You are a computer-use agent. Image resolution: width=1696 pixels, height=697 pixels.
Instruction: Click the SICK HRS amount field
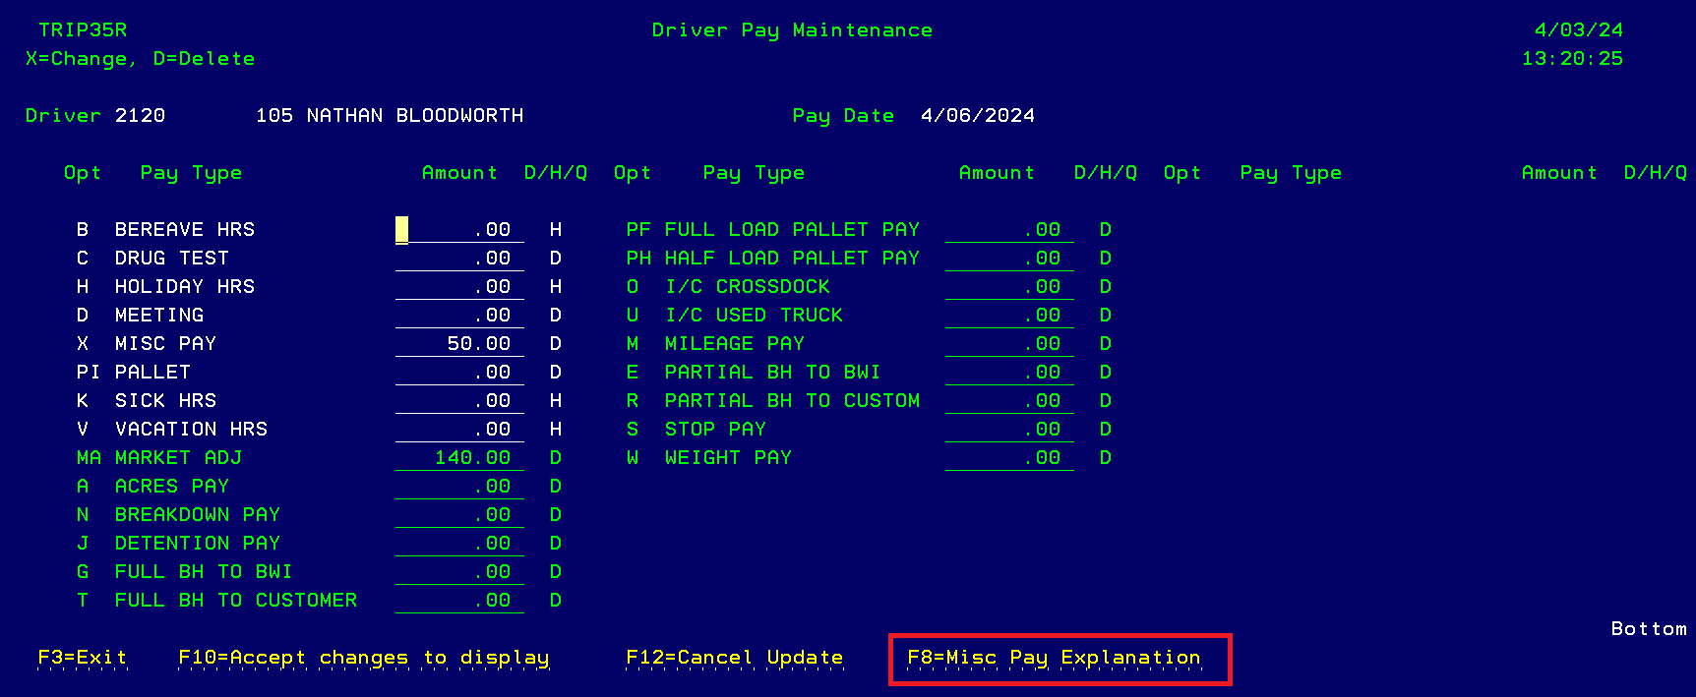pyautogui.click(x=459, y=401)
